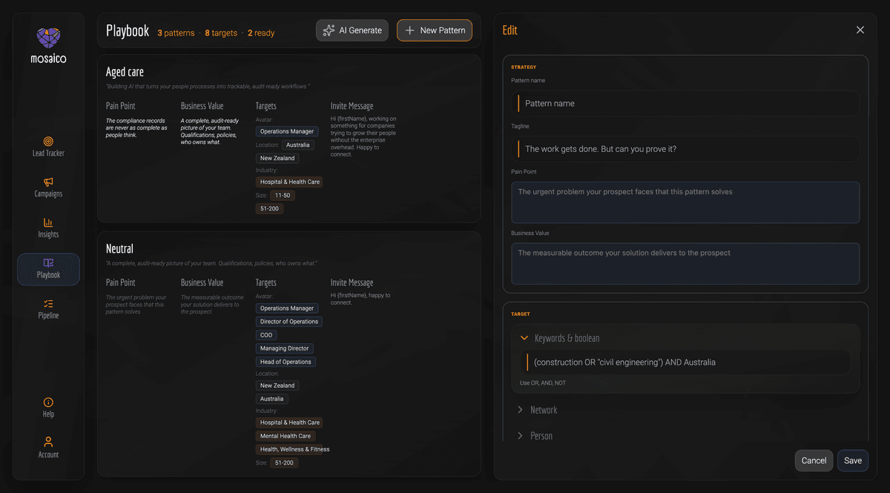
Task: Open the Neutral pattern title
Action: click(119, 249)
